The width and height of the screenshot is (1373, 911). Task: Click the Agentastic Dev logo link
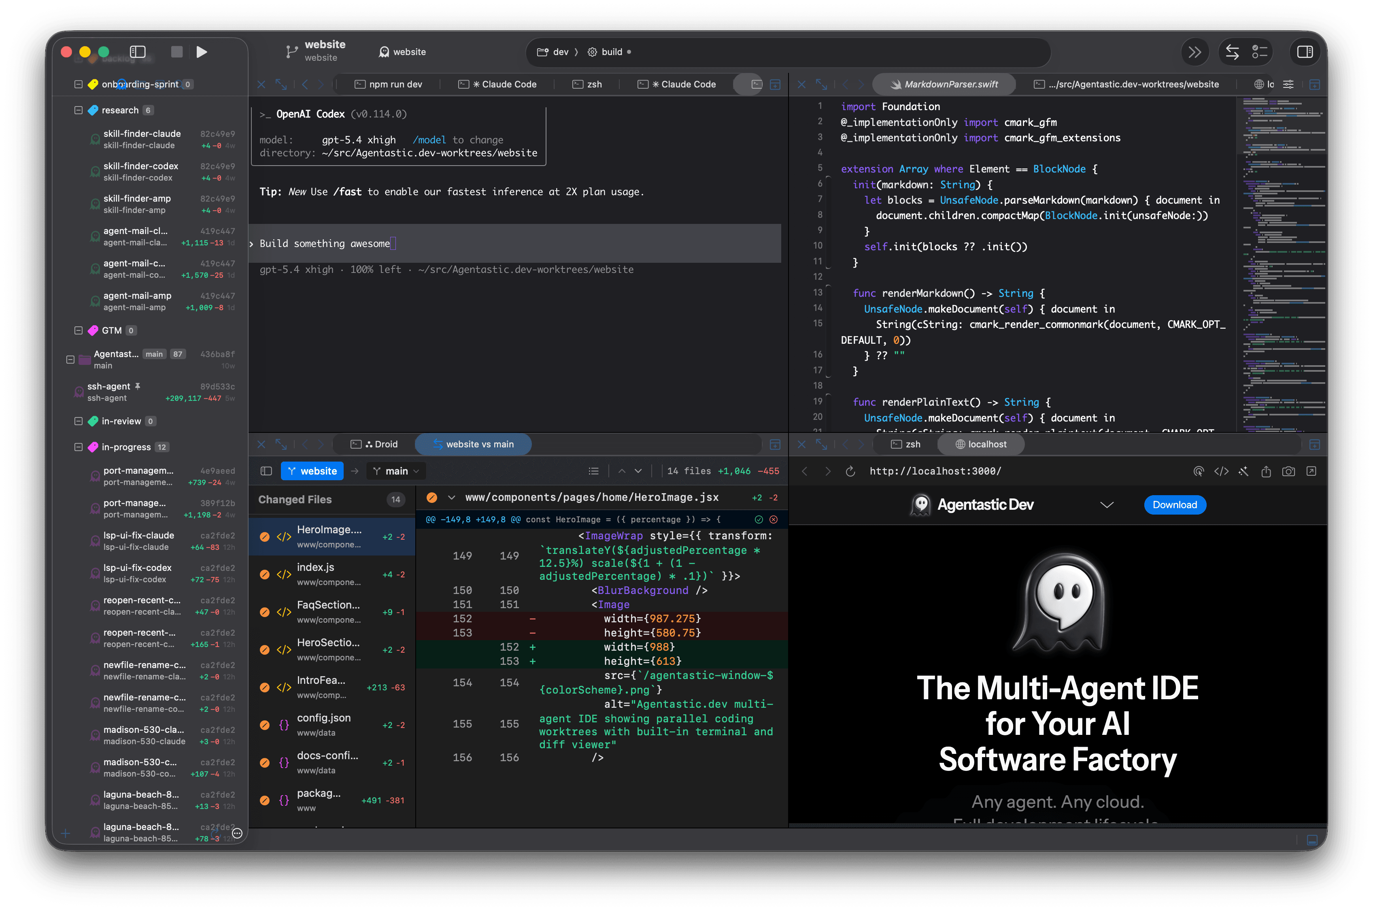pyautogui.click(x=972, y=505)
